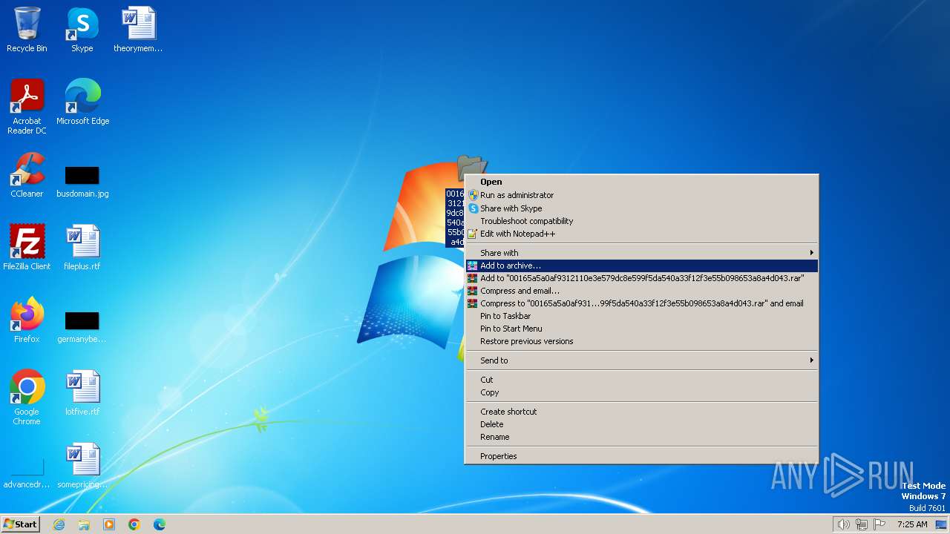Open the Recycle Bin desktop icon

(x=27, y=30)
